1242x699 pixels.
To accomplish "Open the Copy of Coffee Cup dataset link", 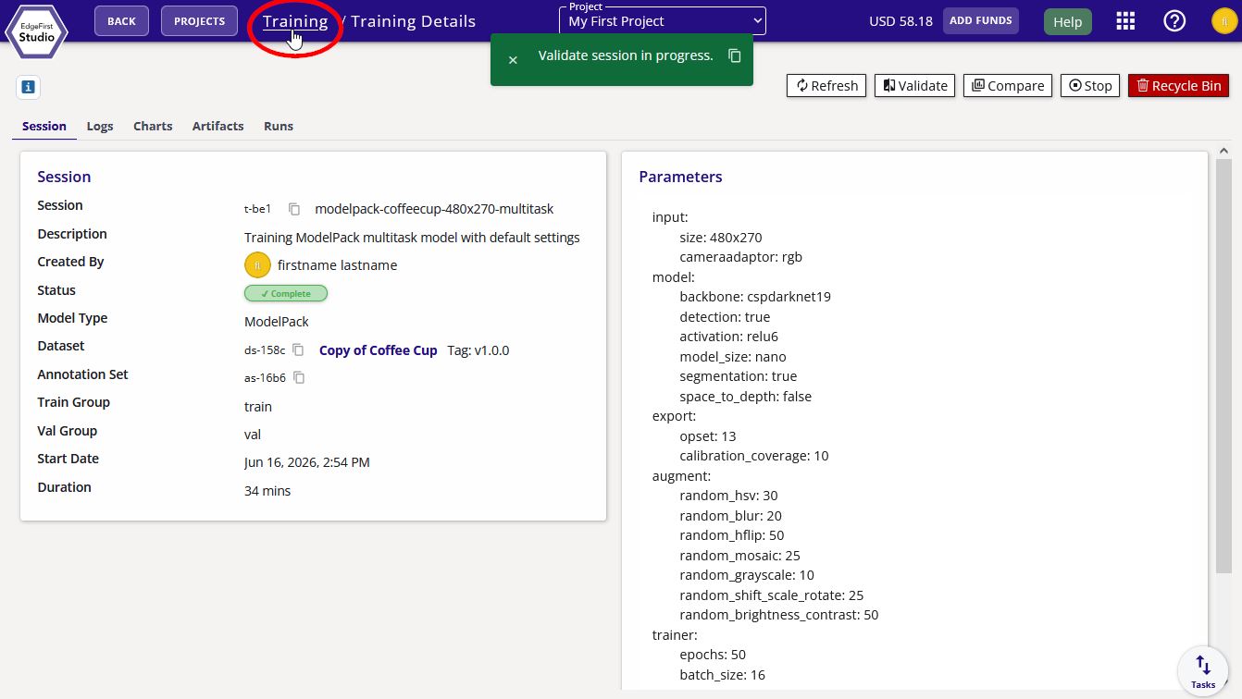I will (x=378, y=350).
